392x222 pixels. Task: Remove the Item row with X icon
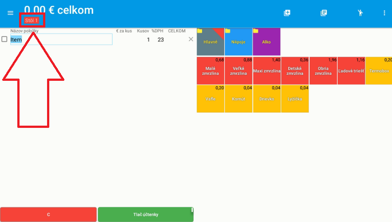(x=191, y=40)
